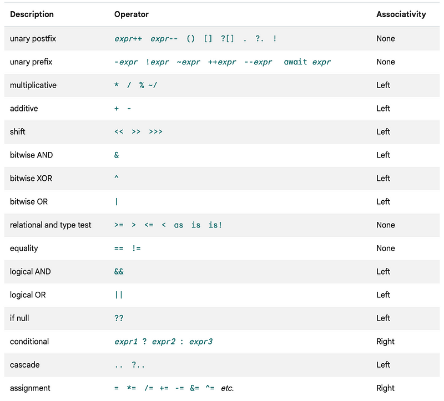444x401 pixels.
Task: Click the Right associativity in assignment row
Action: pyautogui.click(x=385, y=388)
